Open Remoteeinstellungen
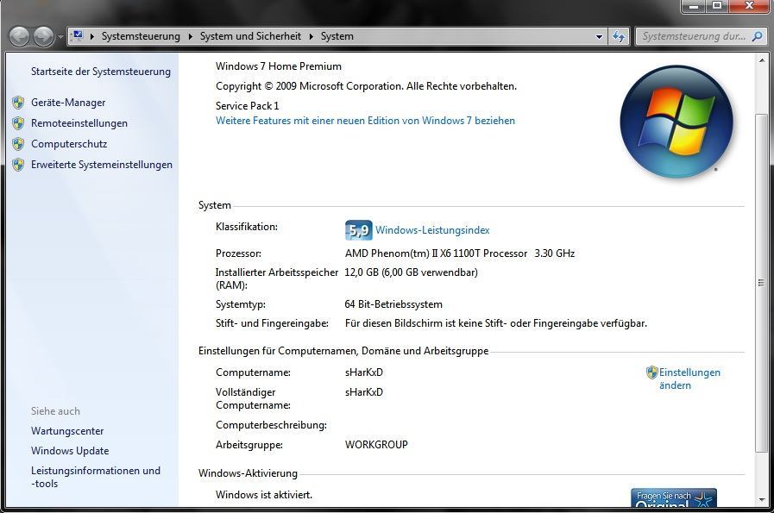This screenshot has height=513, width=774. pyautogui.click(x=79, y=123)
